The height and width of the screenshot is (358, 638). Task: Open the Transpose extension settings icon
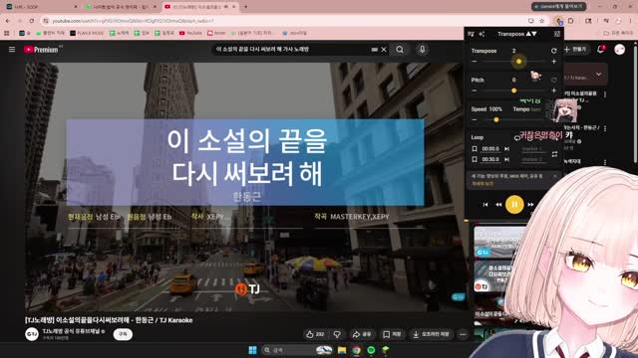556,34
